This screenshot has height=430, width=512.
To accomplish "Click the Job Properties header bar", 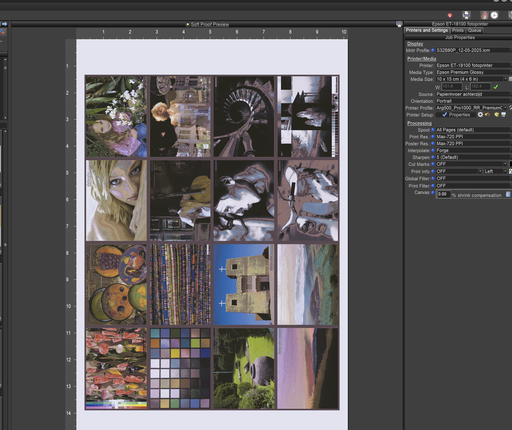I will point(458,37).
